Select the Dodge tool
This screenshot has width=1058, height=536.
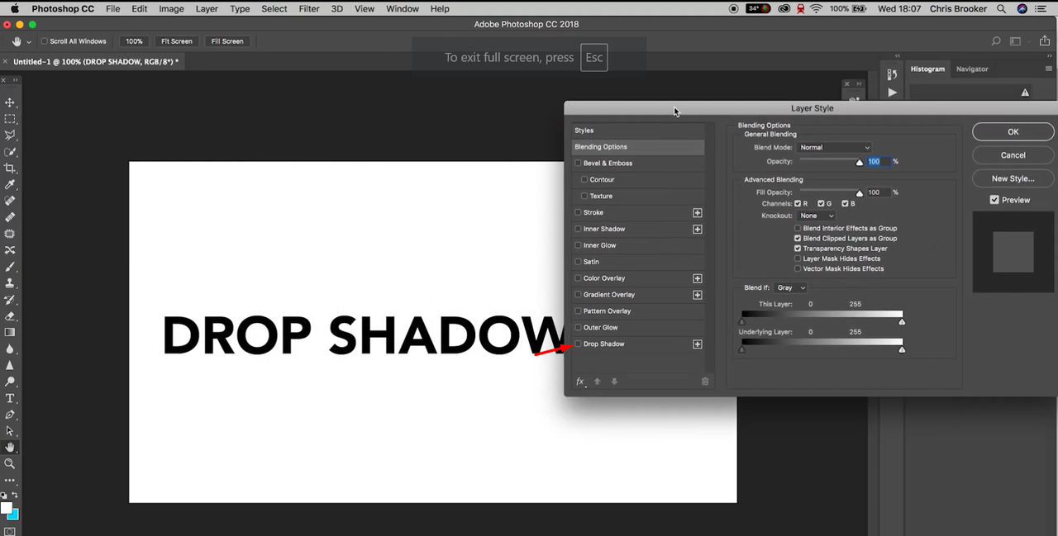pos(10,382)
